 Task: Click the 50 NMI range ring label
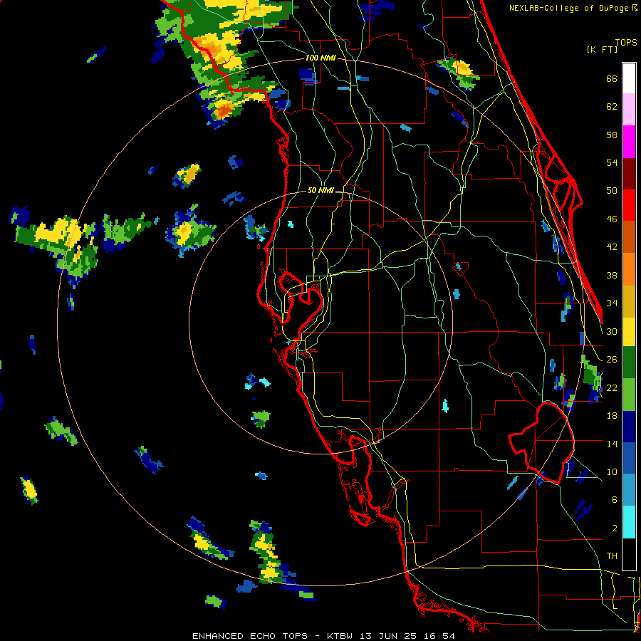[320, 190]
